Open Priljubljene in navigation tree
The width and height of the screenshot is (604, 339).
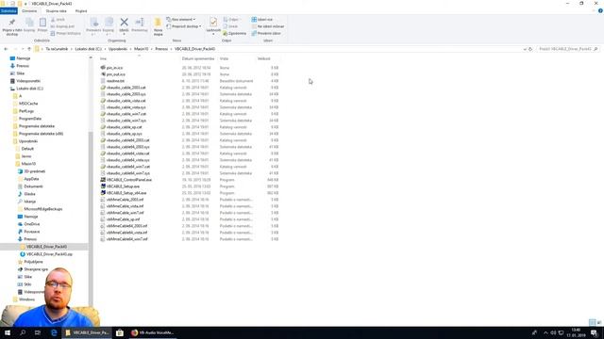[33, 262]
